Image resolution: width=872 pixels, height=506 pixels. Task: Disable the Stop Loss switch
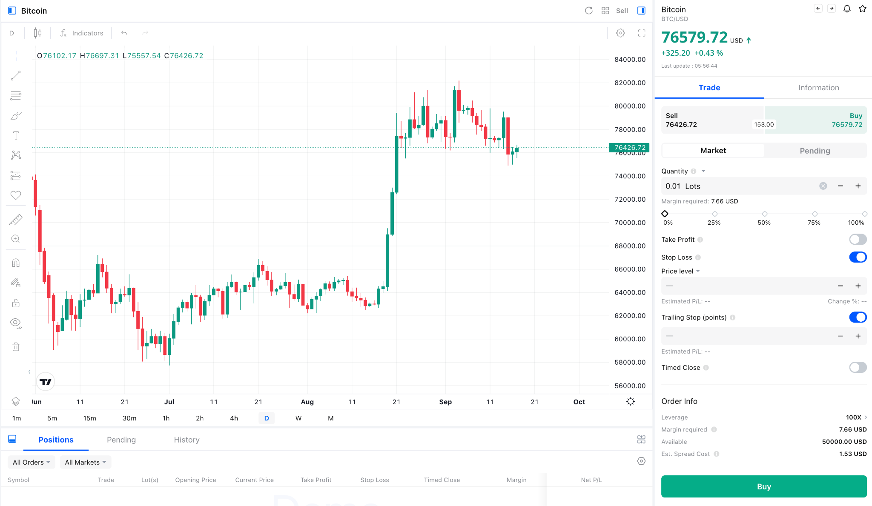coord(858,257)
